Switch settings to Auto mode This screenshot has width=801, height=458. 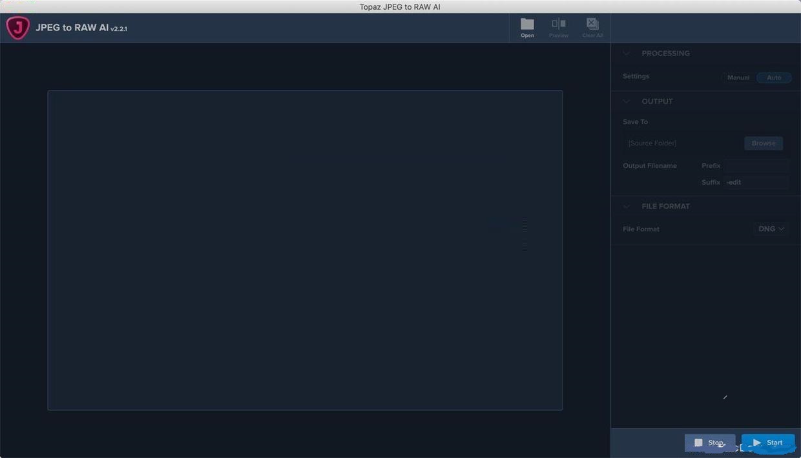(774, 78)
